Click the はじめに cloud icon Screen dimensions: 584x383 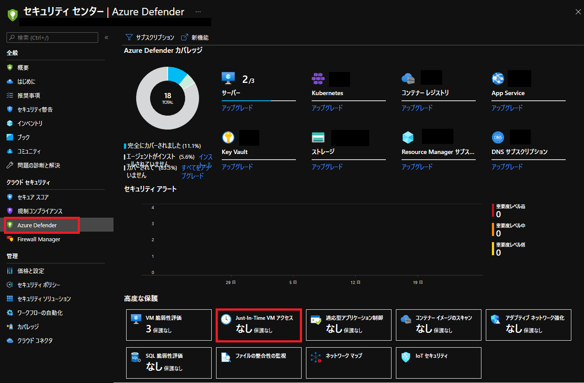coord(10,82)
